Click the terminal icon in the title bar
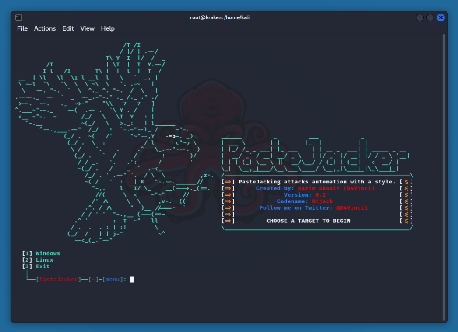Viewport: 458px width, 332px height. coord(18,17)
